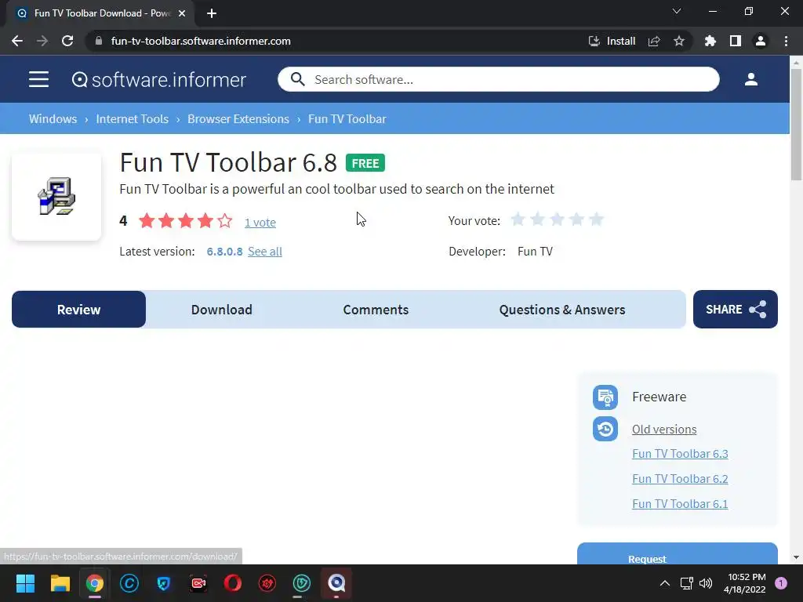Switch to the Download tab
This screenshot has height=602, width=803.
222,309
